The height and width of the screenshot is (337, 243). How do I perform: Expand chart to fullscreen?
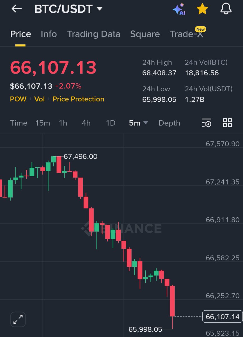(18, 319)
